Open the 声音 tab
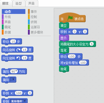The width and height of the screenshot is (104, 103). tap(32, 3)
